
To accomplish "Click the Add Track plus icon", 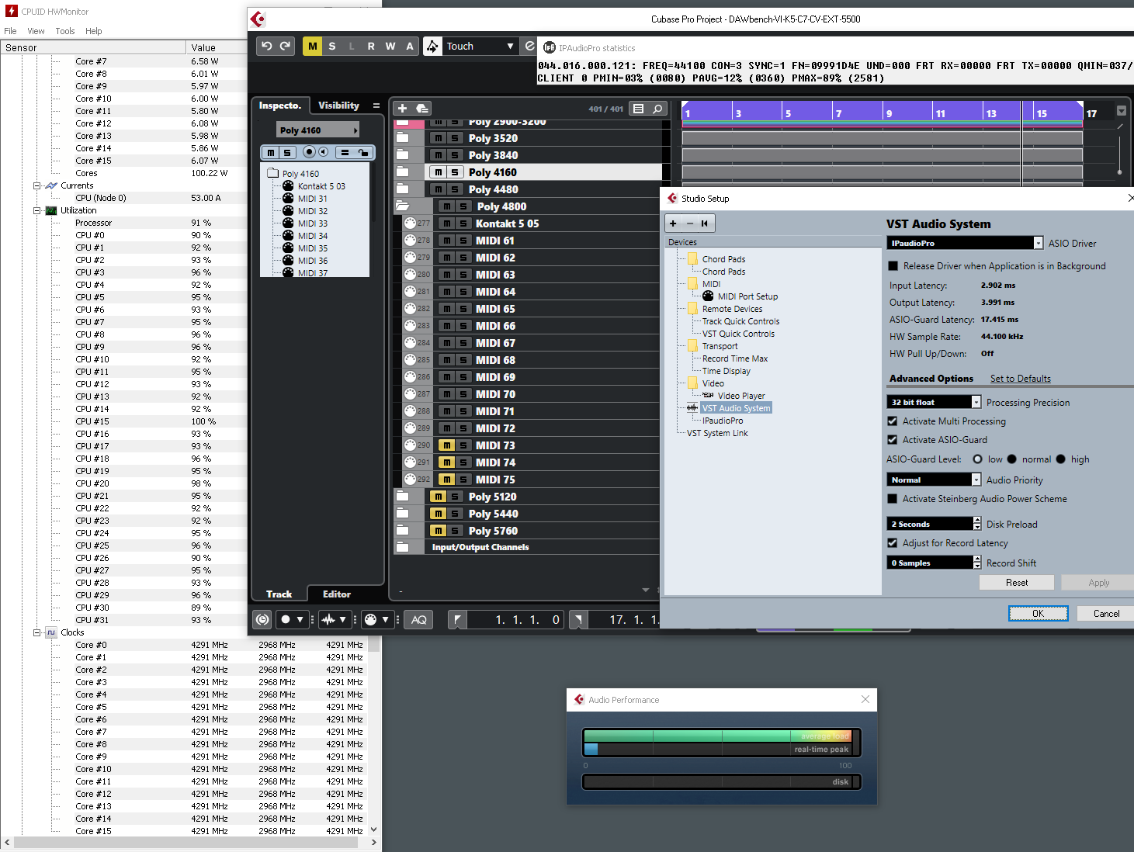I will pos(402,109).
